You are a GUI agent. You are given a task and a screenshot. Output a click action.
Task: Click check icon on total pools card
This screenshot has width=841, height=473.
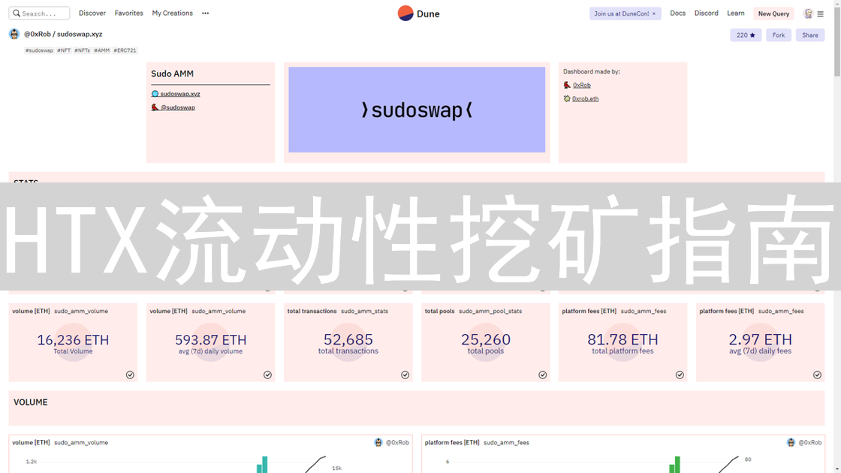click(x=543, y=375)
